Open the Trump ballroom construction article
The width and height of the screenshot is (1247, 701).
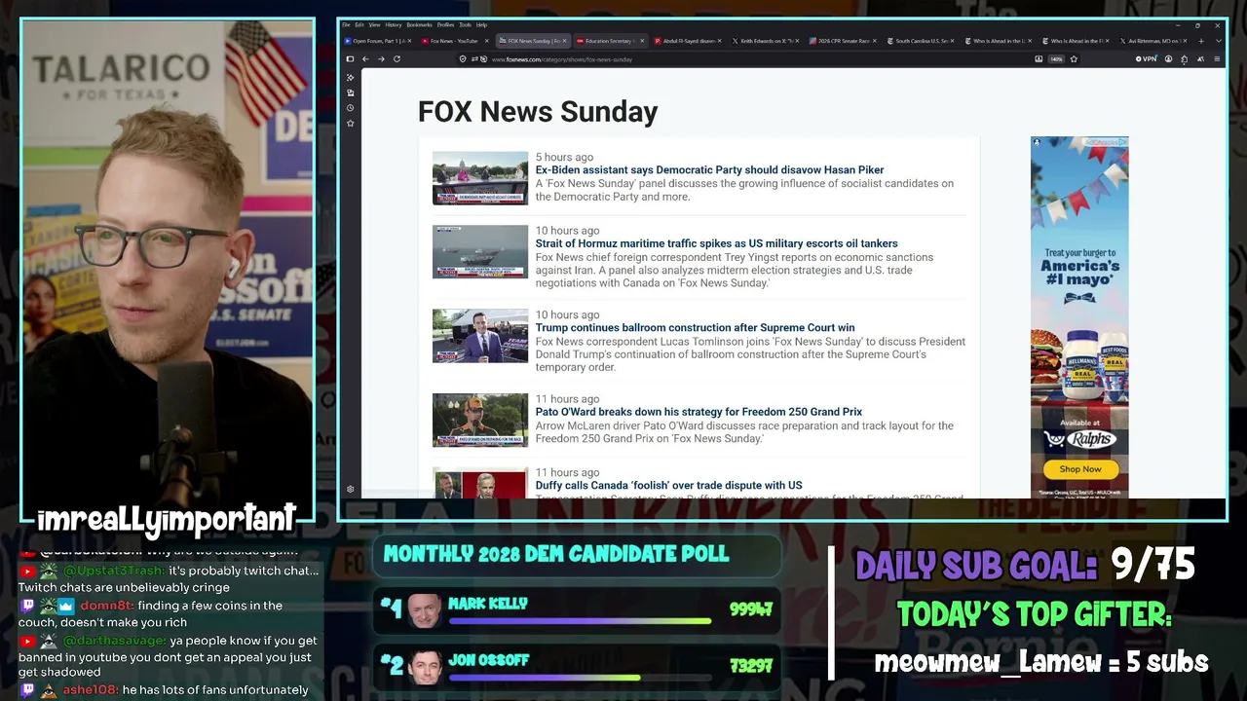click(x=695, y=328)
